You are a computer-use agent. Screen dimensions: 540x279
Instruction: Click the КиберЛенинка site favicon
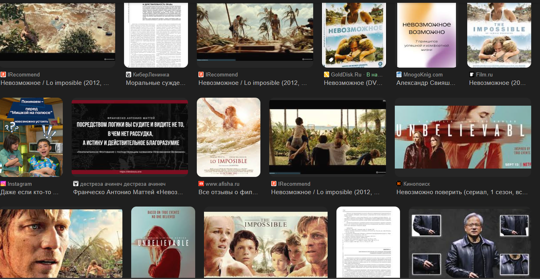129,75
